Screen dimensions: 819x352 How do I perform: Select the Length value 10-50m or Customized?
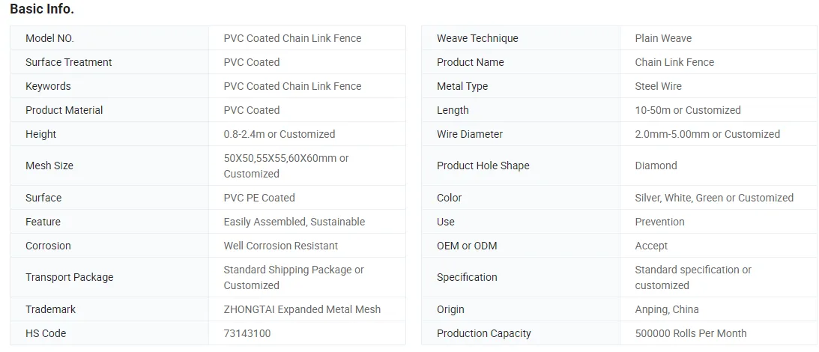687,110
